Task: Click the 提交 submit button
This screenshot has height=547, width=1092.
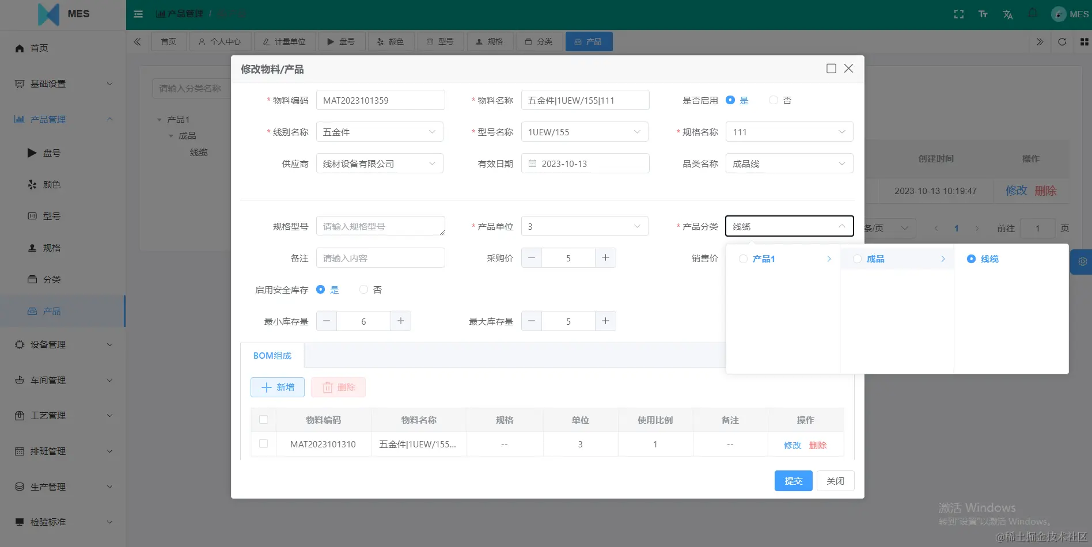Action: [793, 481]
